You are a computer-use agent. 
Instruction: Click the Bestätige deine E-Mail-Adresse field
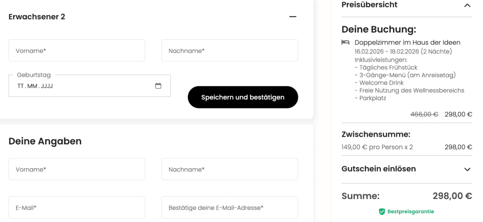230,208
